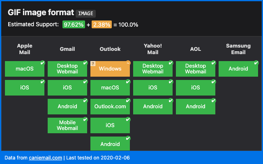Select the Apple Mail iOS cell
Image resolution: width=263 pixels, height=164 pixels.
25,88
